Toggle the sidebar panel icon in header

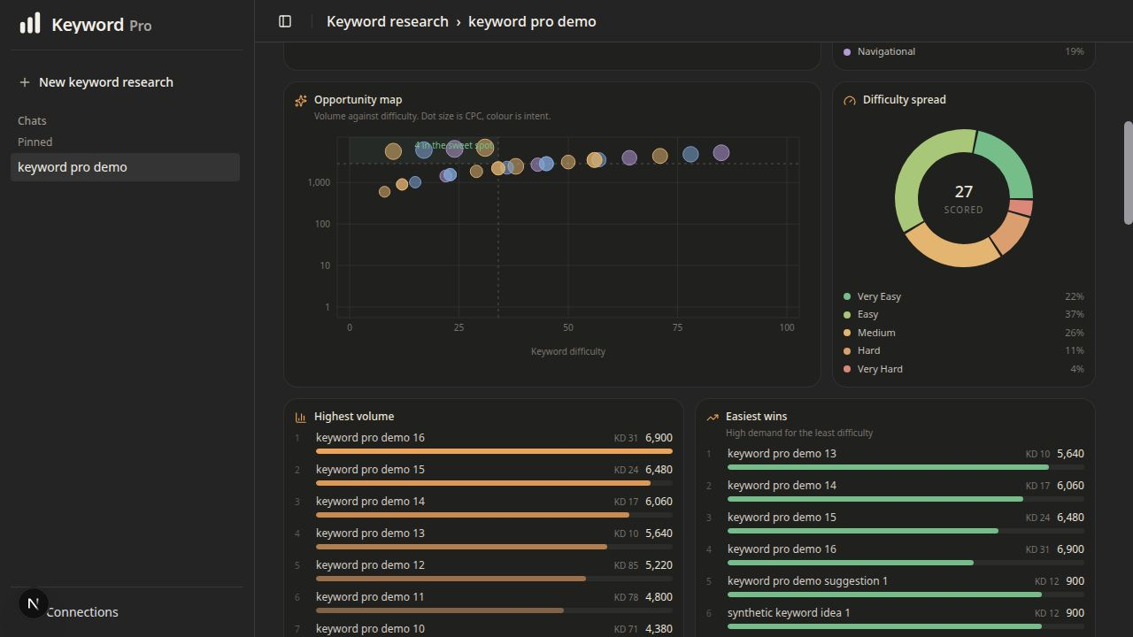(x=285, y=21)
